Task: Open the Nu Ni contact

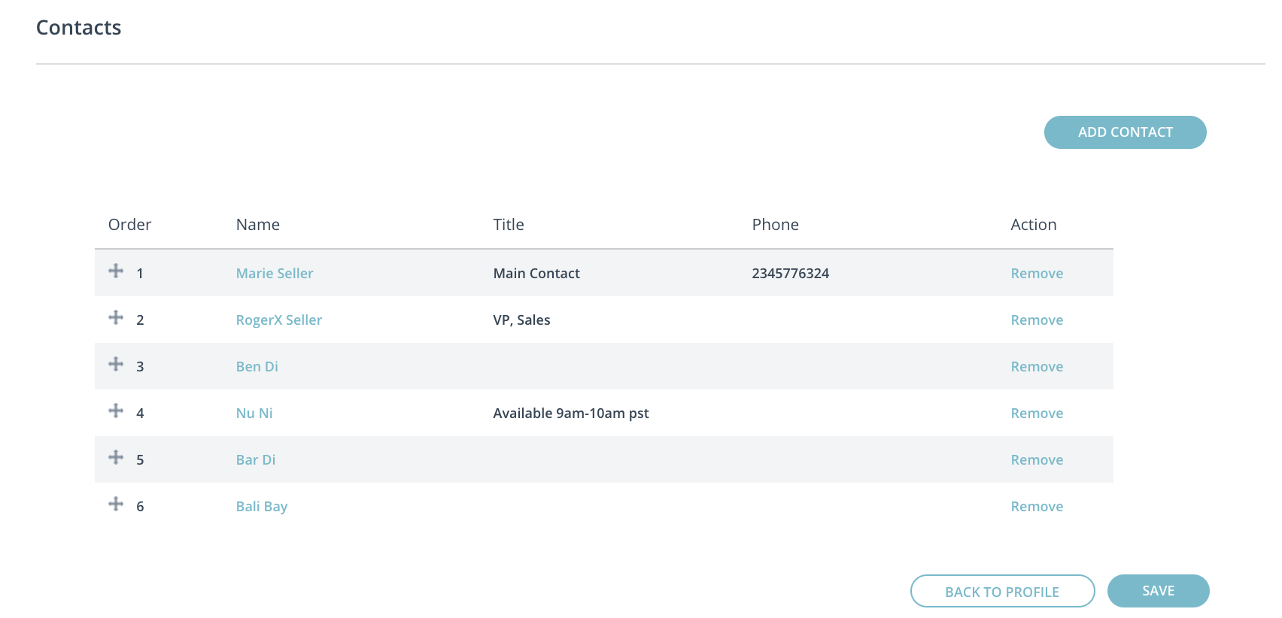Action: click(254, 414)
